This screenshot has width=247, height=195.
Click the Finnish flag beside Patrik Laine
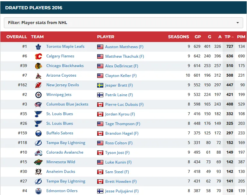pyautogui.click(x=100, y=95)
